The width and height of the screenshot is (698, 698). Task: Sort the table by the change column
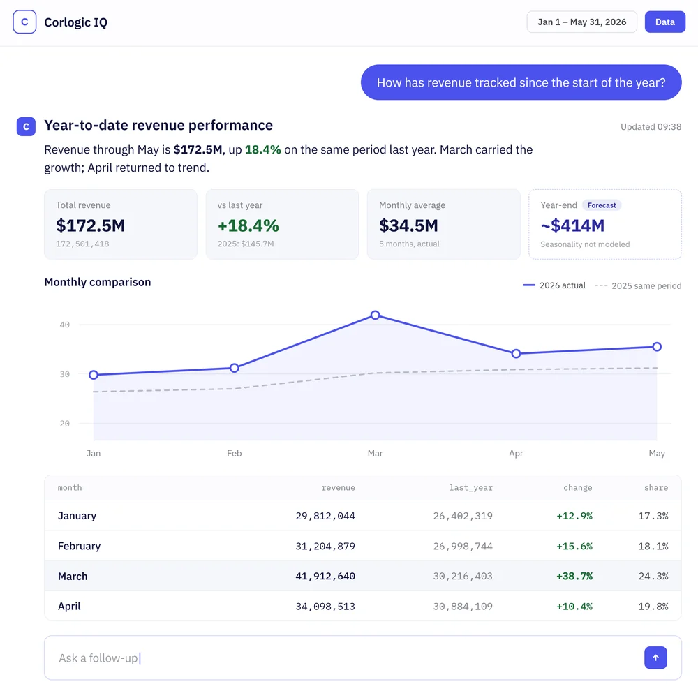(x=578, y=488)
